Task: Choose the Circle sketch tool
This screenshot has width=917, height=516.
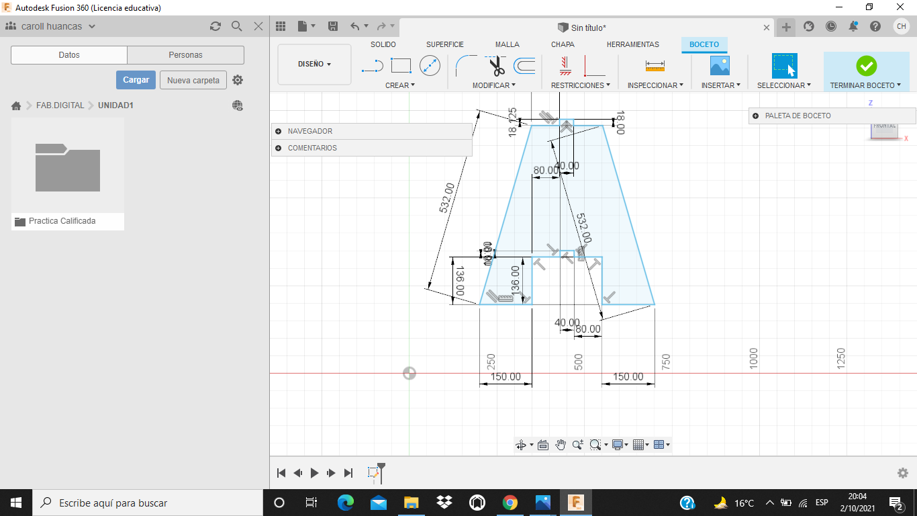Action: pyautogui.click(x=430, y=66)
